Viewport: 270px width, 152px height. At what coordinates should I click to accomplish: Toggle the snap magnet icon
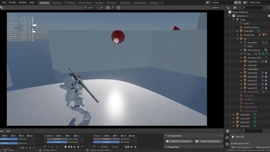pos(108,8)
